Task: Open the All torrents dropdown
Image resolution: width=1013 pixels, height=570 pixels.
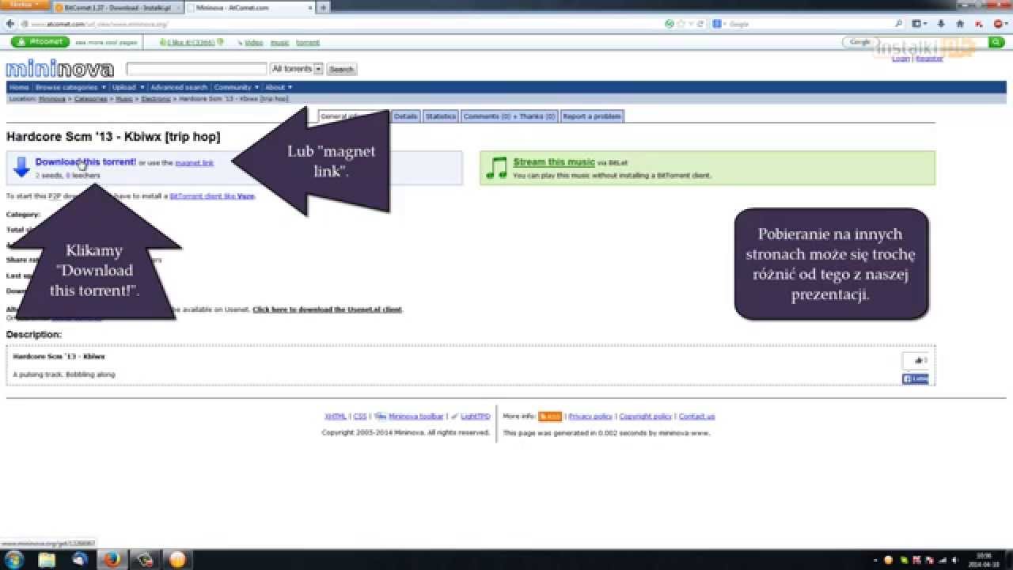Action: point(297,69)
